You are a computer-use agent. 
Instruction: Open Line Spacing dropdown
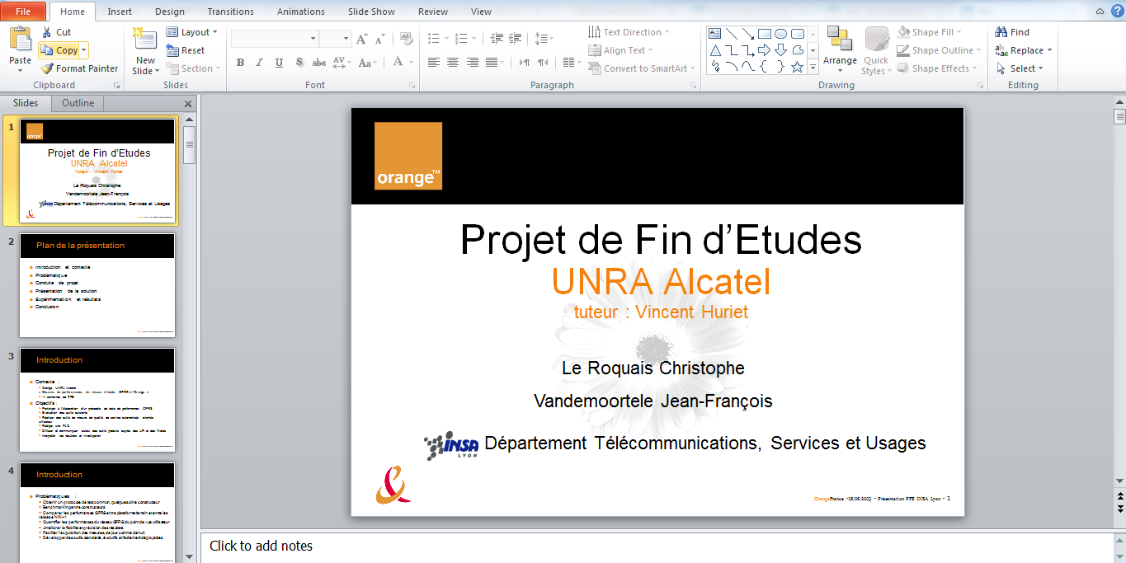point(542,39)
